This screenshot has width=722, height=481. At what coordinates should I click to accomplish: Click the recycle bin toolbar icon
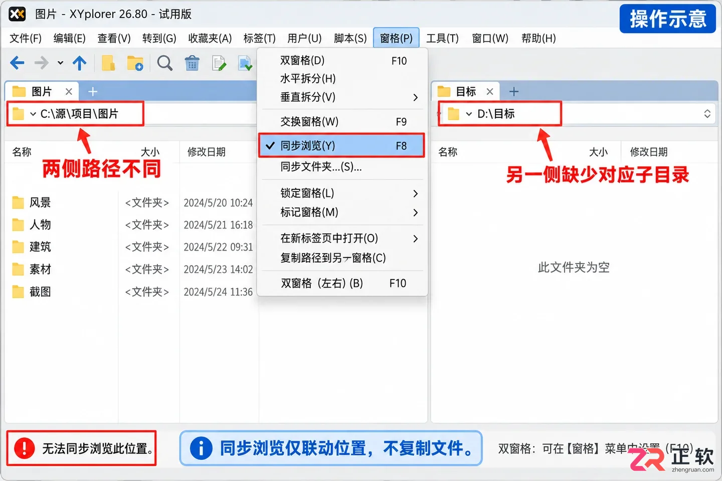(192, 63)
